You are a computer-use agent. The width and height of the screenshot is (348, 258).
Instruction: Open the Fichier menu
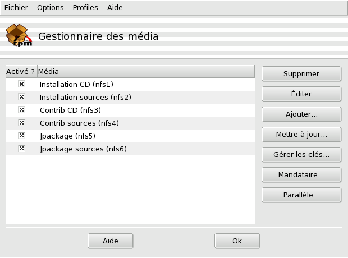tap(16, 8)
